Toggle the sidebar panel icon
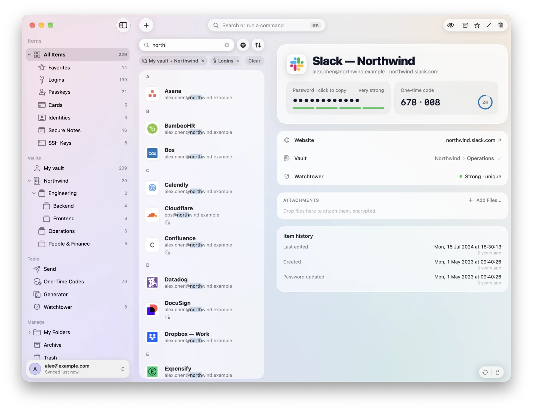Image resolution: width=533 pixels, height=411 pixels. click(123, 25)
